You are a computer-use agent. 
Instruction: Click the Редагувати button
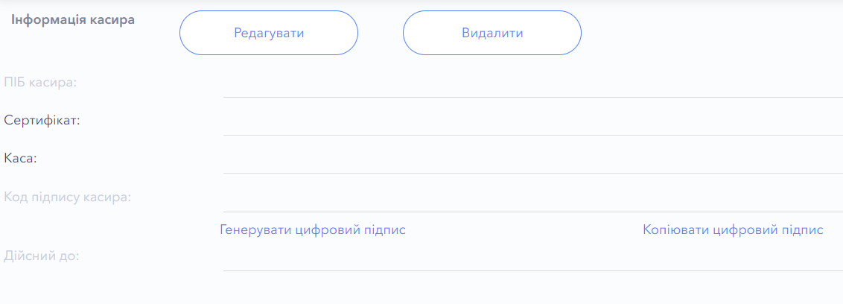tap(269, 33)
